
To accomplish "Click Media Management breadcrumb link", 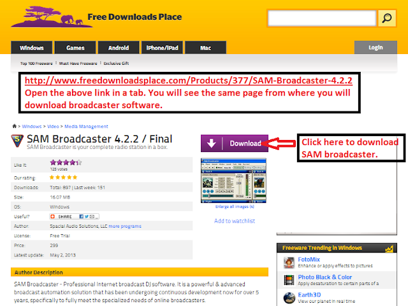I will point(86,126).
